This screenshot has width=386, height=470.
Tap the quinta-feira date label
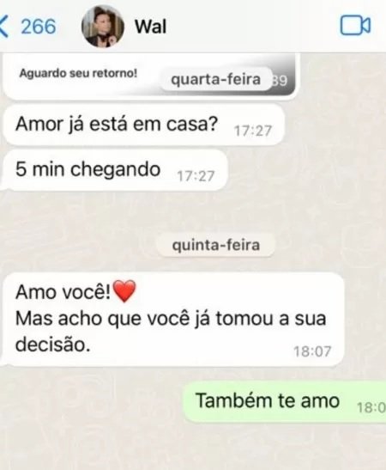click(216, 245)
